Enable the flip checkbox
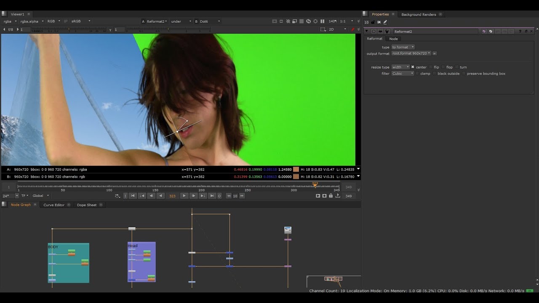539x303 pixels. [431, 67]
